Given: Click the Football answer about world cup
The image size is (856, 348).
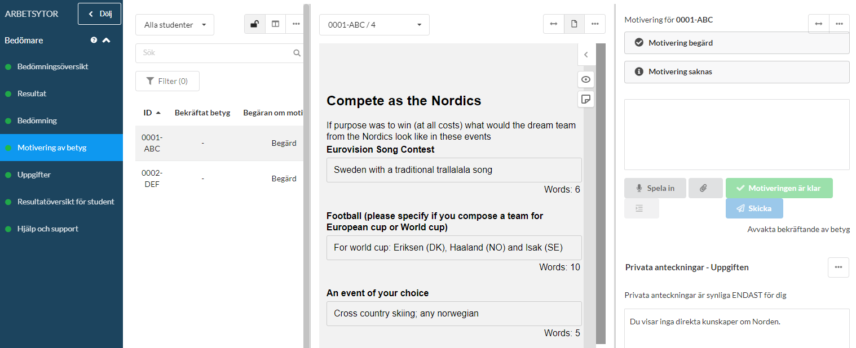Looking at the screenshot, I should pyautogui.click(x=454, y=247).
